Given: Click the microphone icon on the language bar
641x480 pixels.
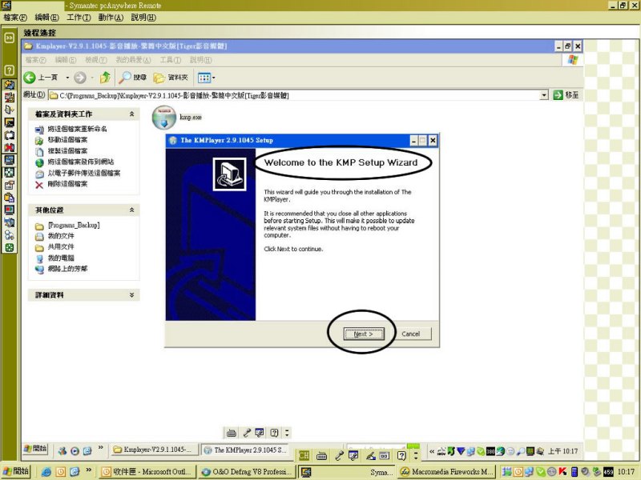Looking at the screenshot, I should coord(339,455).
